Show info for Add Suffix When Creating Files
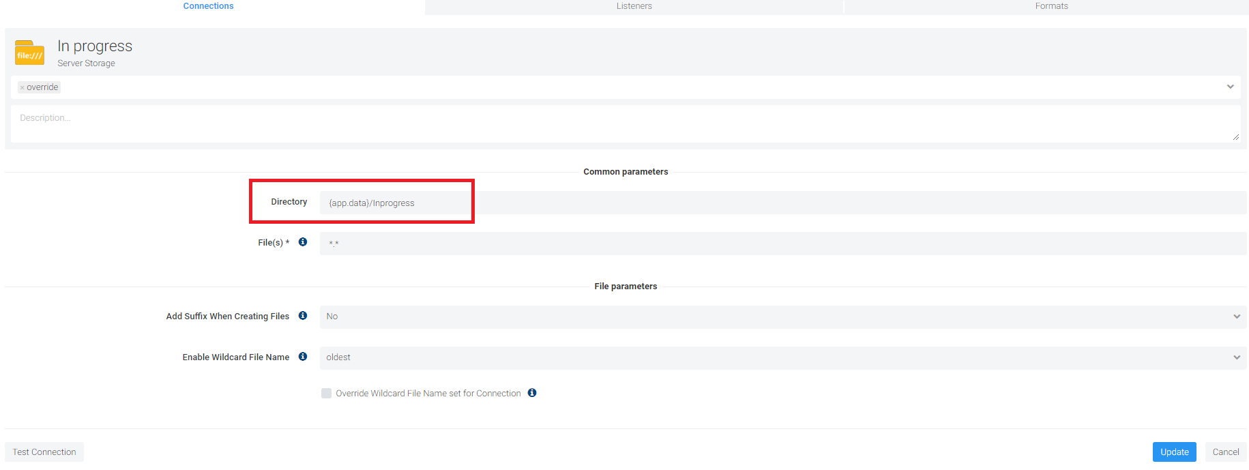 303,316
